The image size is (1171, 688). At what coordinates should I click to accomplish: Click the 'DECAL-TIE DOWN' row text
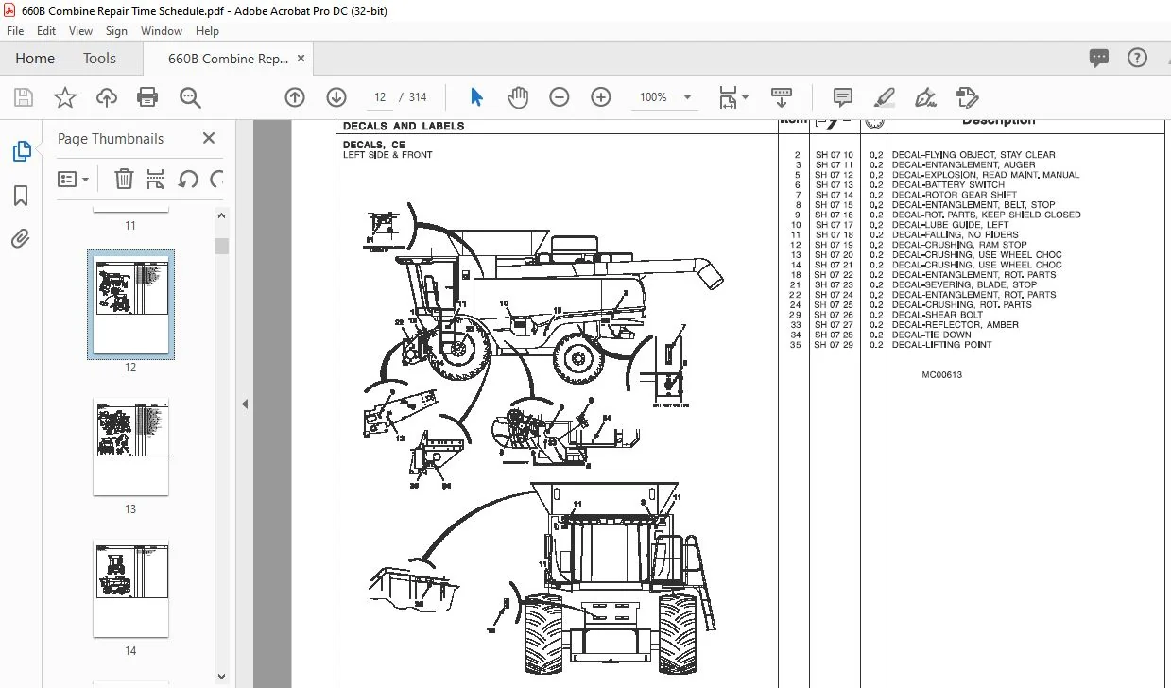pos(932,335)
